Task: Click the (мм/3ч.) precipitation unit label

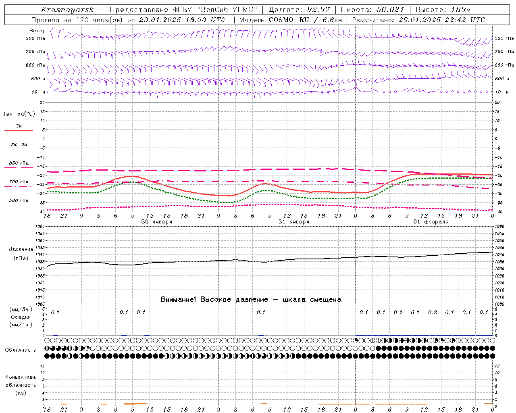Action: 21,309
